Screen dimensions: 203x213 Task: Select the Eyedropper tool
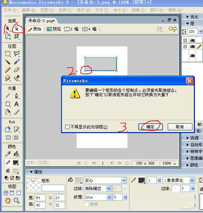pyautogui.click(x=8, y=154)
